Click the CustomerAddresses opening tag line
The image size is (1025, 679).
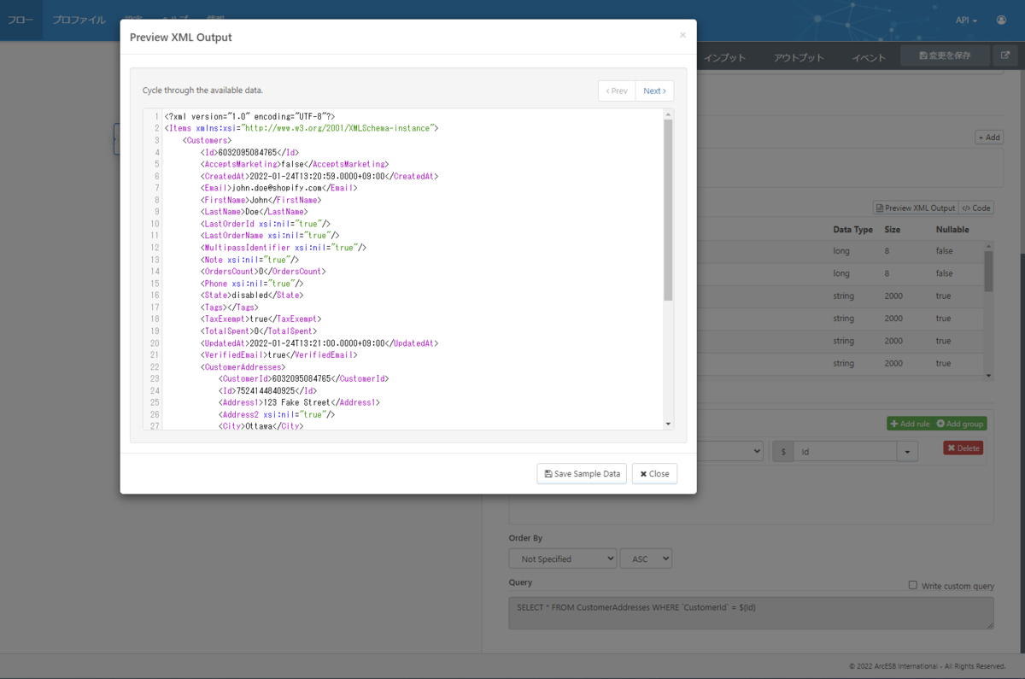click(x=243, y=366)
